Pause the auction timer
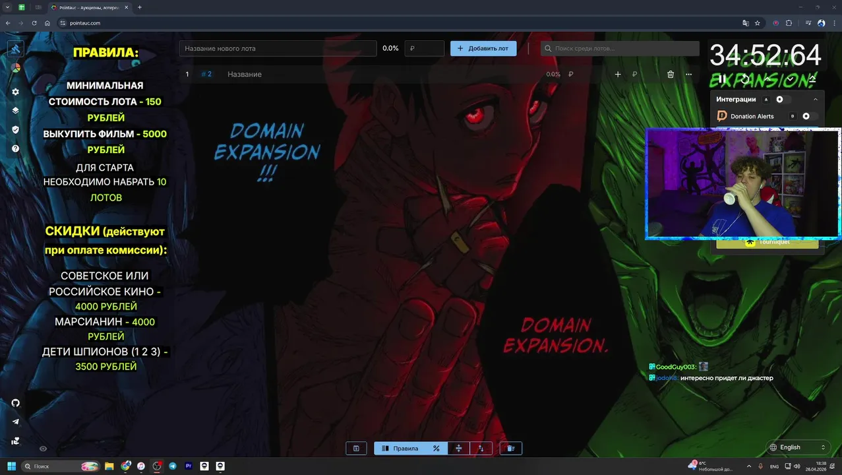The width and height of the screenshot is (842, 475). pos(722,79)
